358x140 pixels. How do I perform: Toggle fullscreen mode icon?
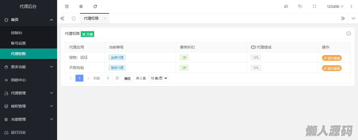(314, 7)
